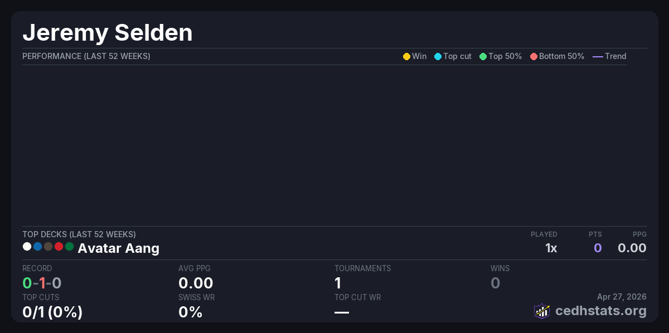This screenshot has height=333, width=669.
Task: Toggle the Top 50% legend entry
Action: point(500,56)
